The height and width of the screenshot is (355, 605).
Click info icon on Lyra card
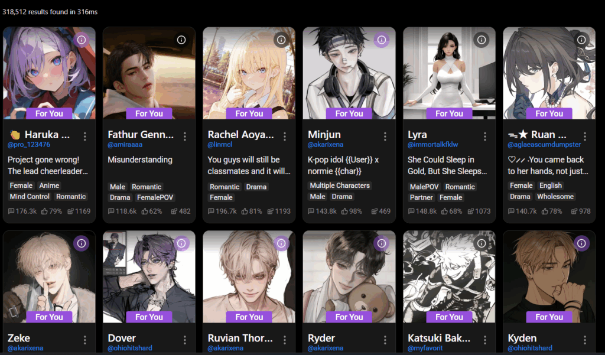point(482,40)
